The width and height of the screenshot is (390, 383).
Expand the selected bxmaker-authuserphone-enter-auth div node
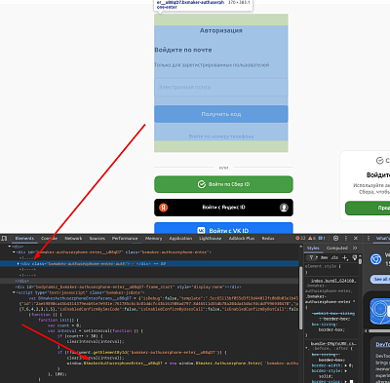18,264
